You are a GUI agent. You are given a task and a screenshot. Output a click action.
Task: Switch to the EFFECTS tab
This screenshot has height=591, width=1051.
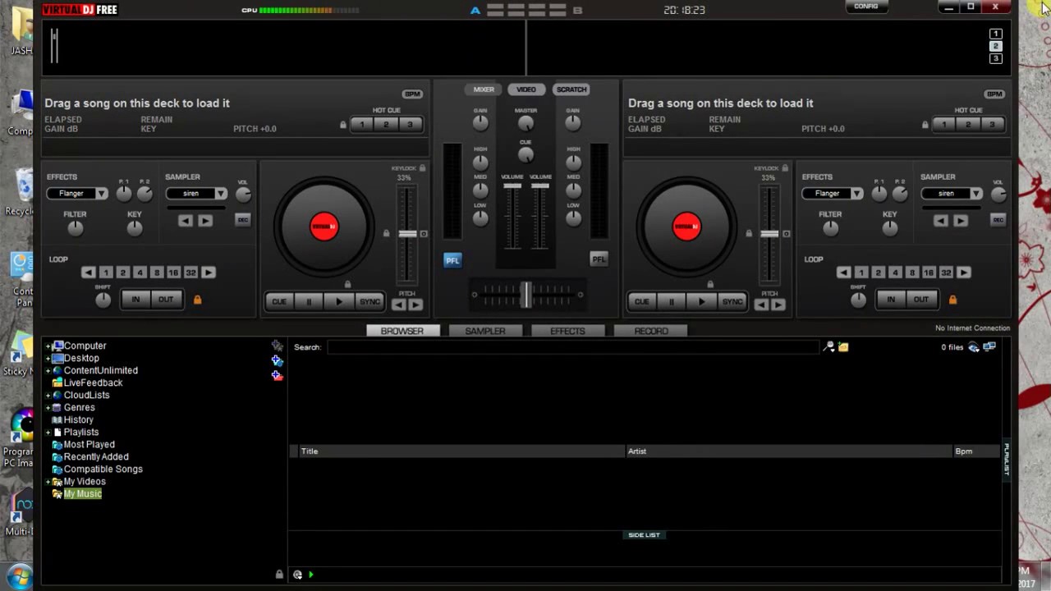tap(567, 331)
